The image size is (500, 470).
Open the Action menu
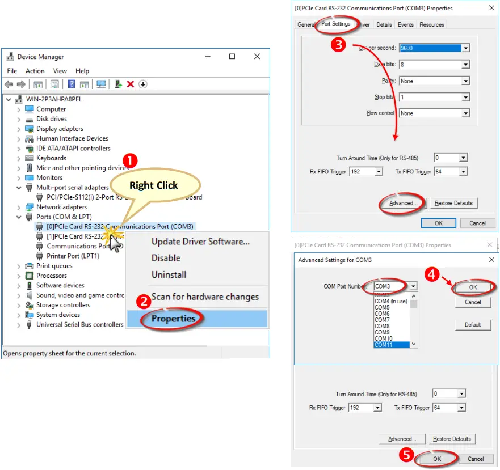point(35,71)
